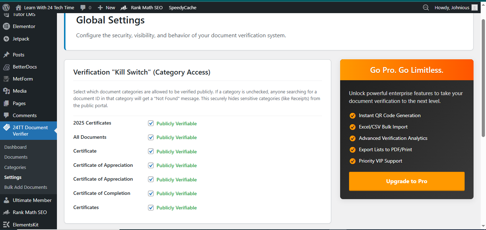486x230 pixels.
Task: Click the search magnifier icon near Howdy
Action: pos(426,7)
